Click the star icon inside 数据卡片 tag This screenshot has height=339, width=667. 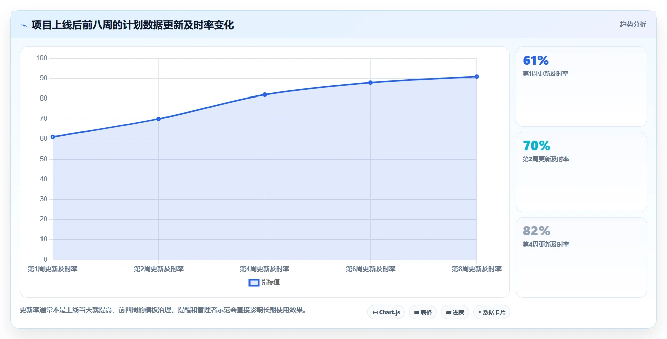coord(480,312)
